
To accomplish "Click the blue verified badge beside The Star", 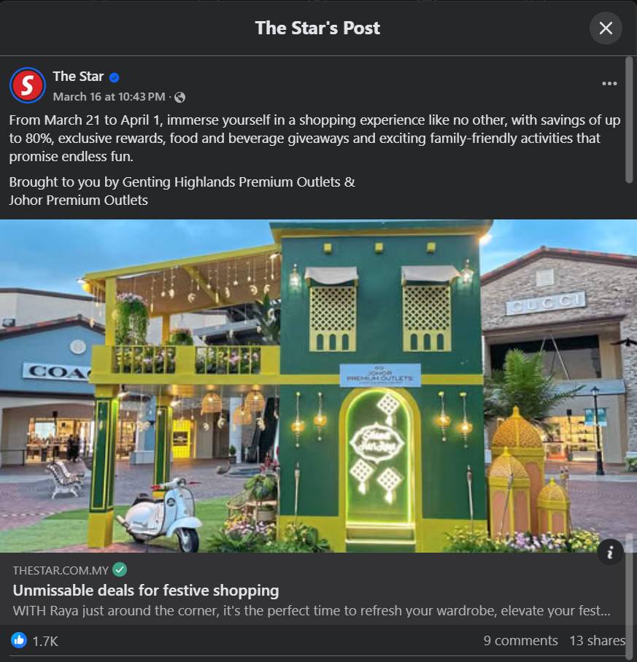I will (x=114, y=77).
